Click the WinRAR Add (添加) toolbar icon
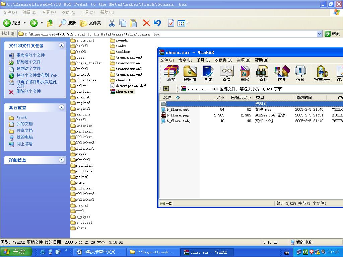343x257 pixels. coord(171,73)
